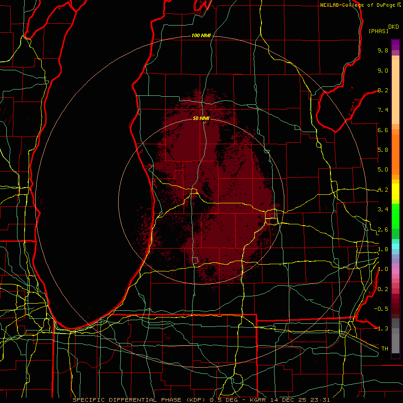Screen dimensions: 403x403
Task: Click the 0.2 legend value
Action: point(383,289)
